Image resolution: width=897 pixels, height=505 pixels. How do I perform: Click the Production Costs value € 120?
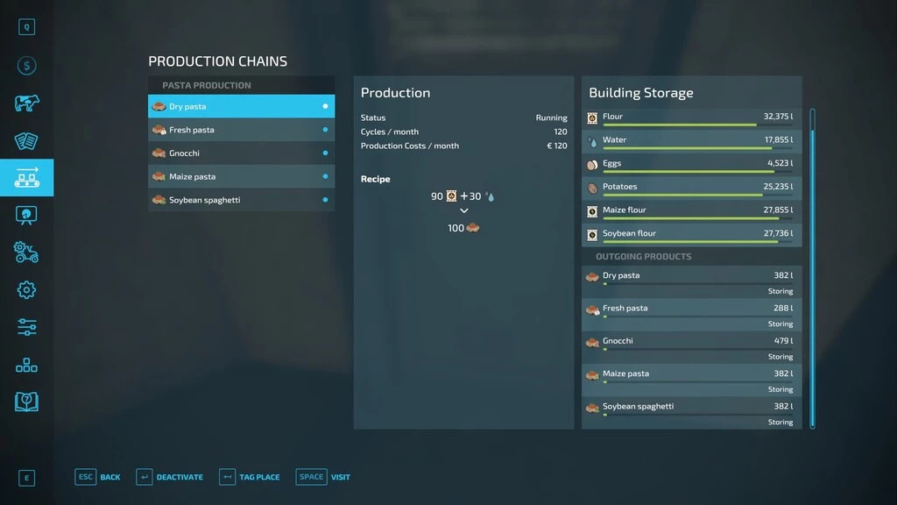[x=556, y=146]
